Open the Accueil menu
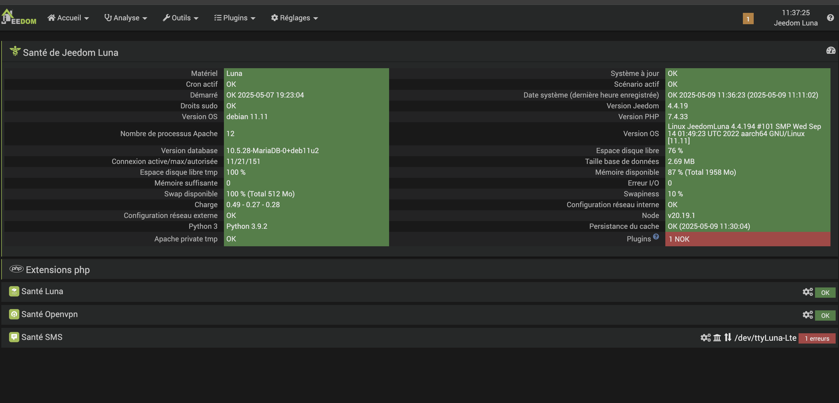The width and height of the screenshot is (839, 403). point(68,18)
